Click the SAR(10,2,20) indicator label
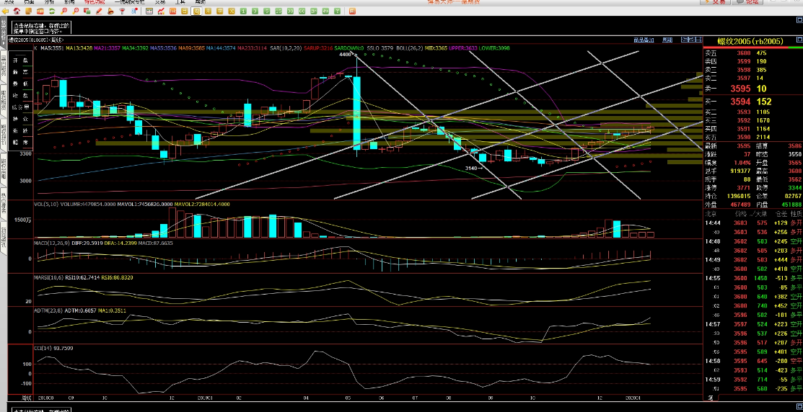The width and height of the screenshot is (803, 412). pos(286,48)
